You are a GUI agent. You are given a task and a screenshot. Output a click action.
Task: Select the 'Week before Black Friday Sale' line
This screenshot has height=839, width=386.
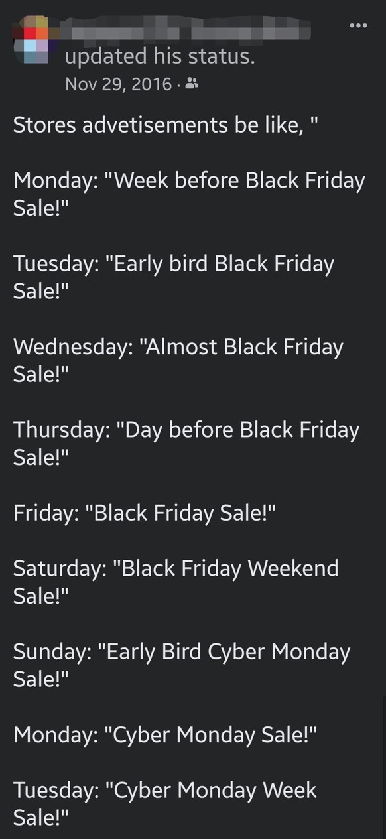point(189,194)
